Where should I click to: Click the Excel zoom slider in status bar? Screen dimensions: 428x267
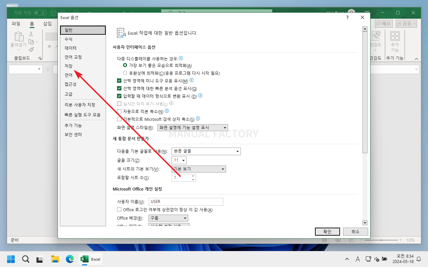(382, 240)
